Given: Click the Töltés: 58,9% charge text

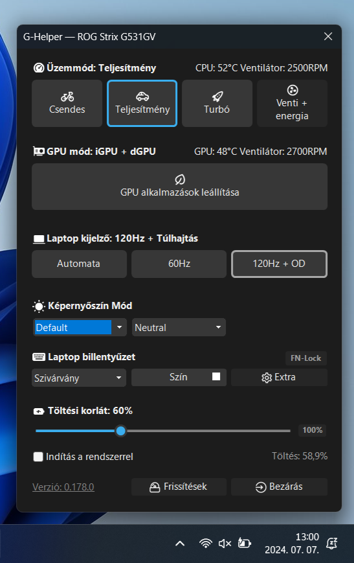Looking at the screenshot, I should 300,456.
